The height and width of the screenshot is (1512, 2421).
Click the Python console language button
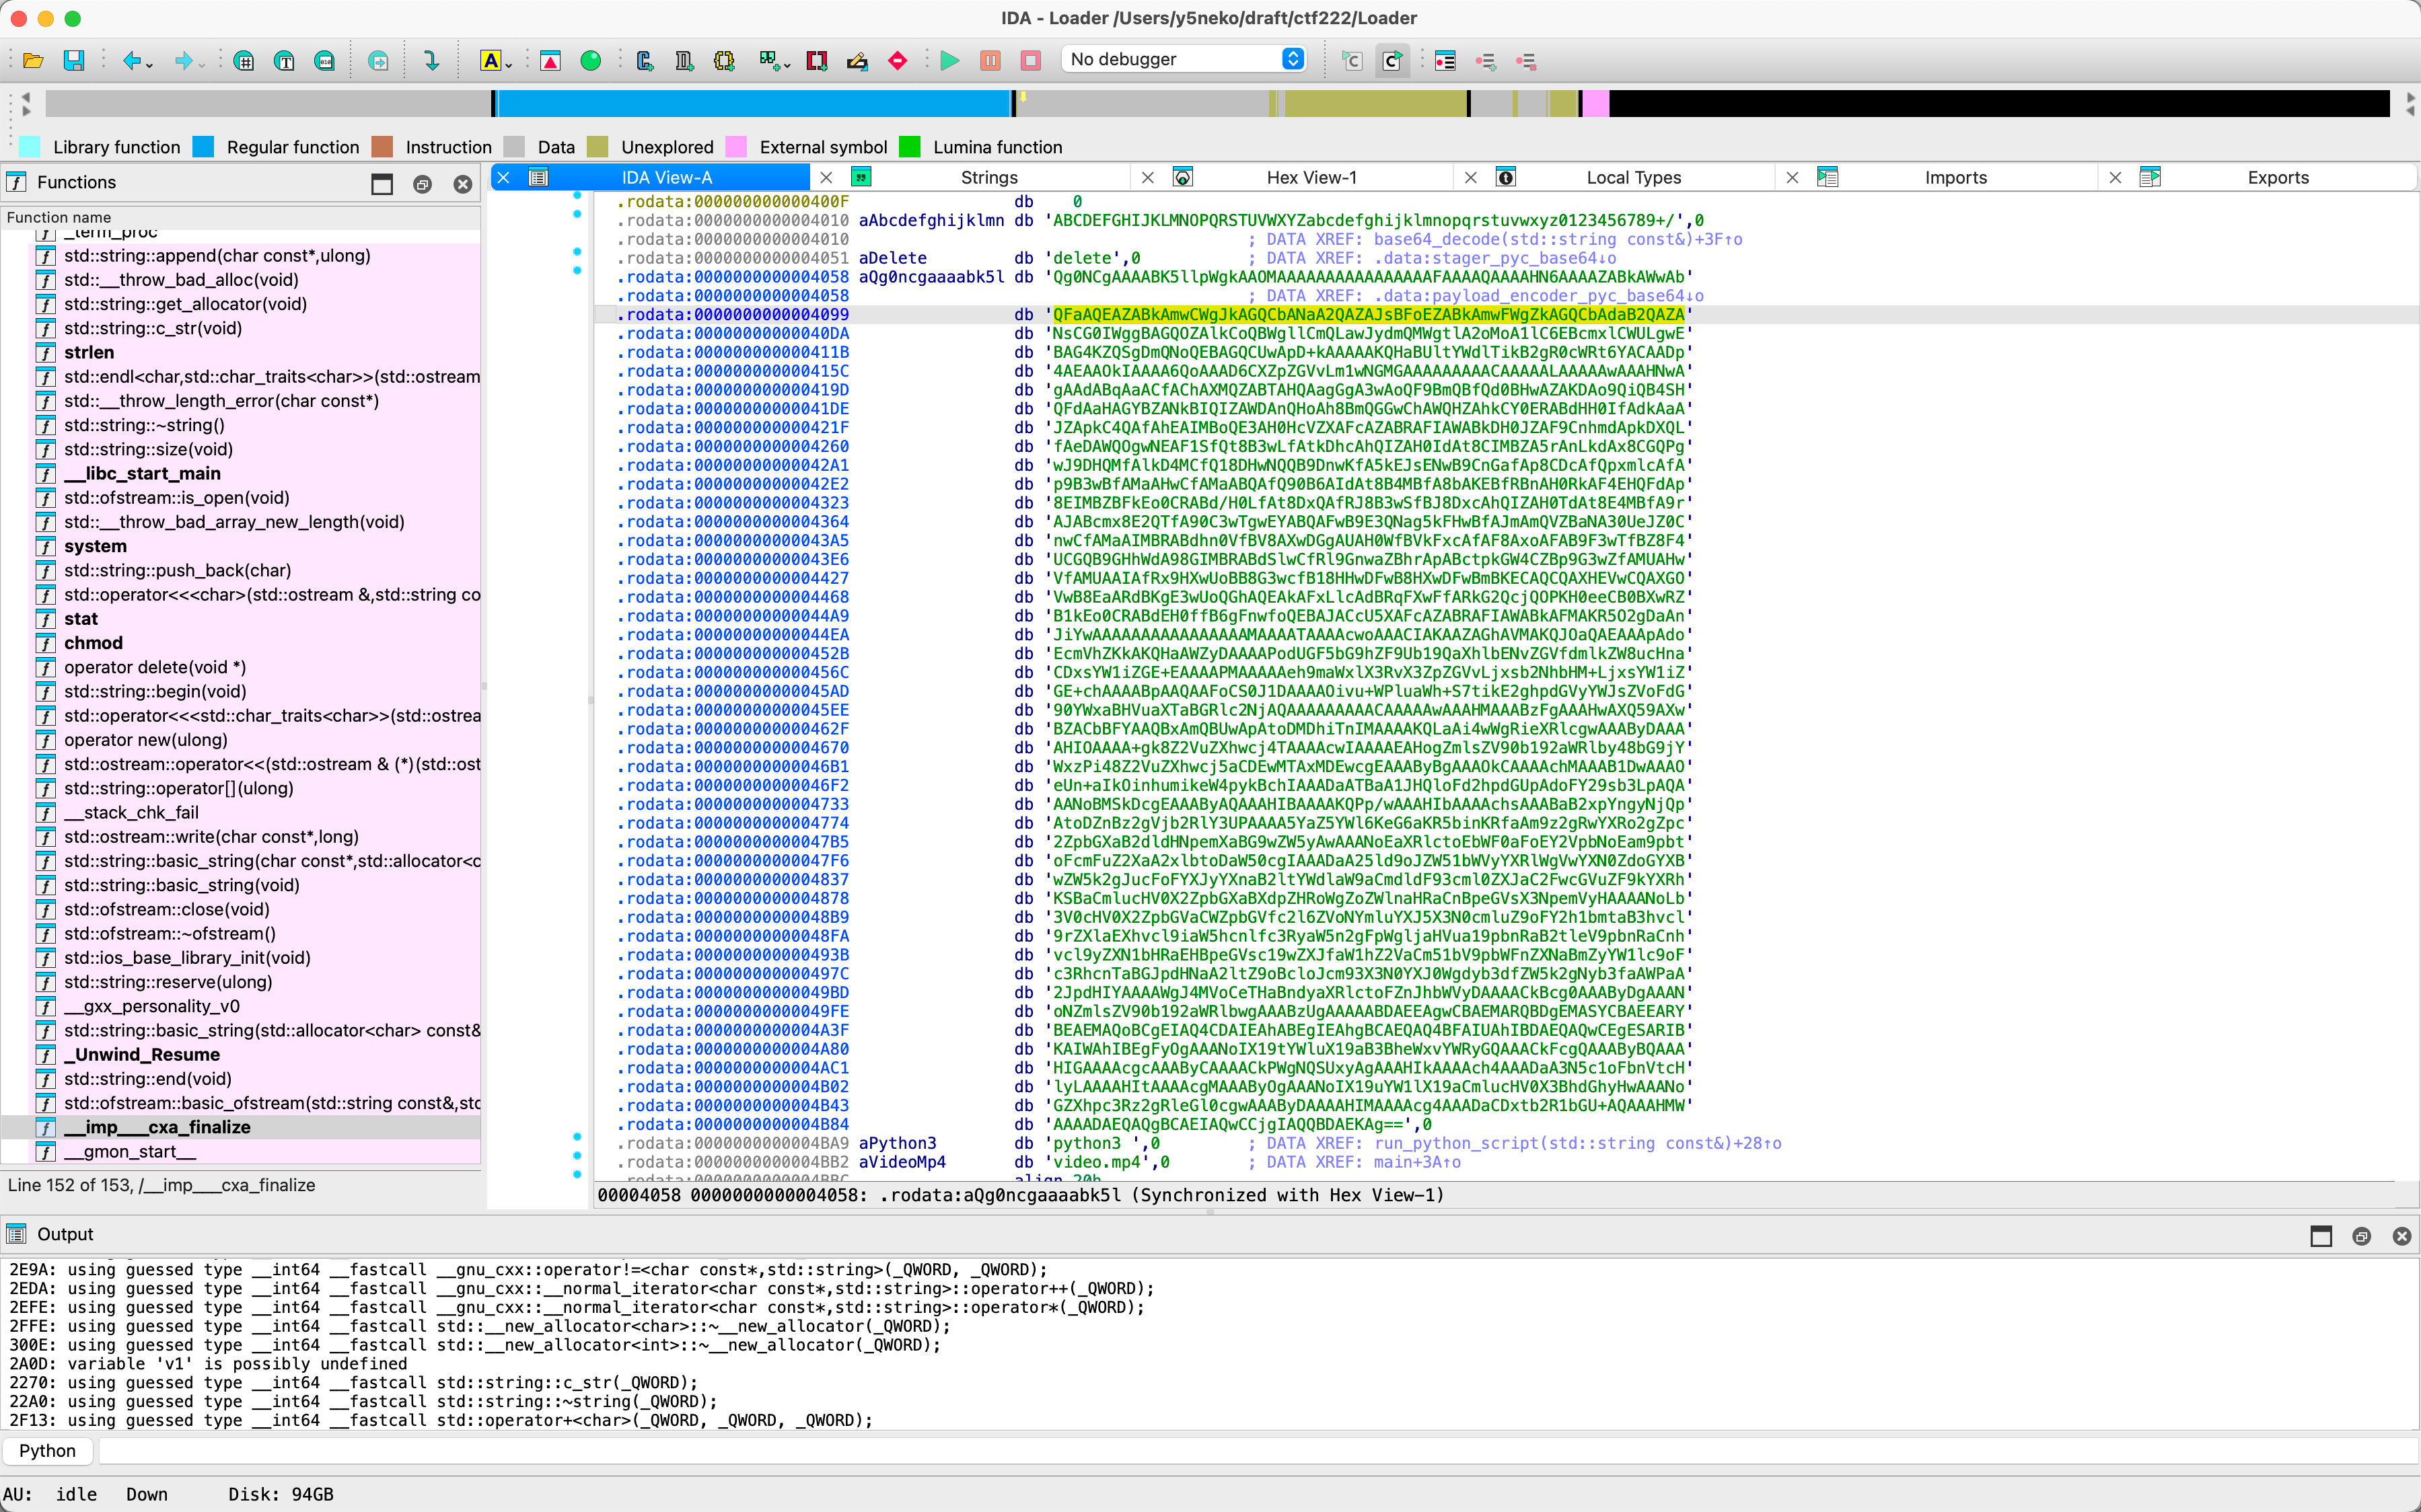point(47,1450)
